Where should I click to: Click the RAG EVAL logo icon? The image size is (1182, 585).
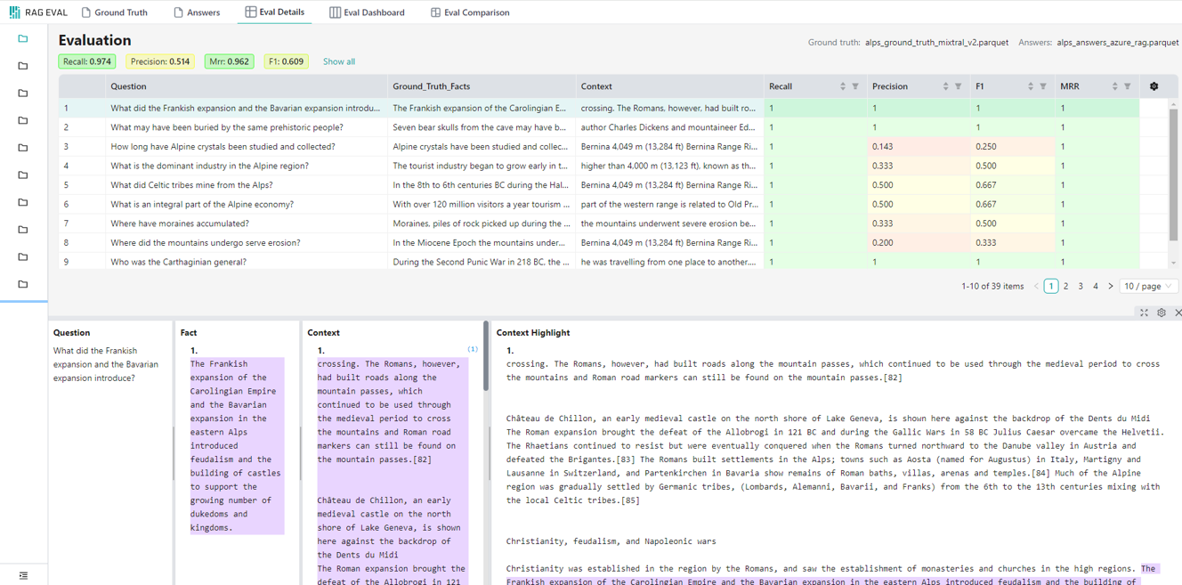pyautogui.click(x=14, y=12)
